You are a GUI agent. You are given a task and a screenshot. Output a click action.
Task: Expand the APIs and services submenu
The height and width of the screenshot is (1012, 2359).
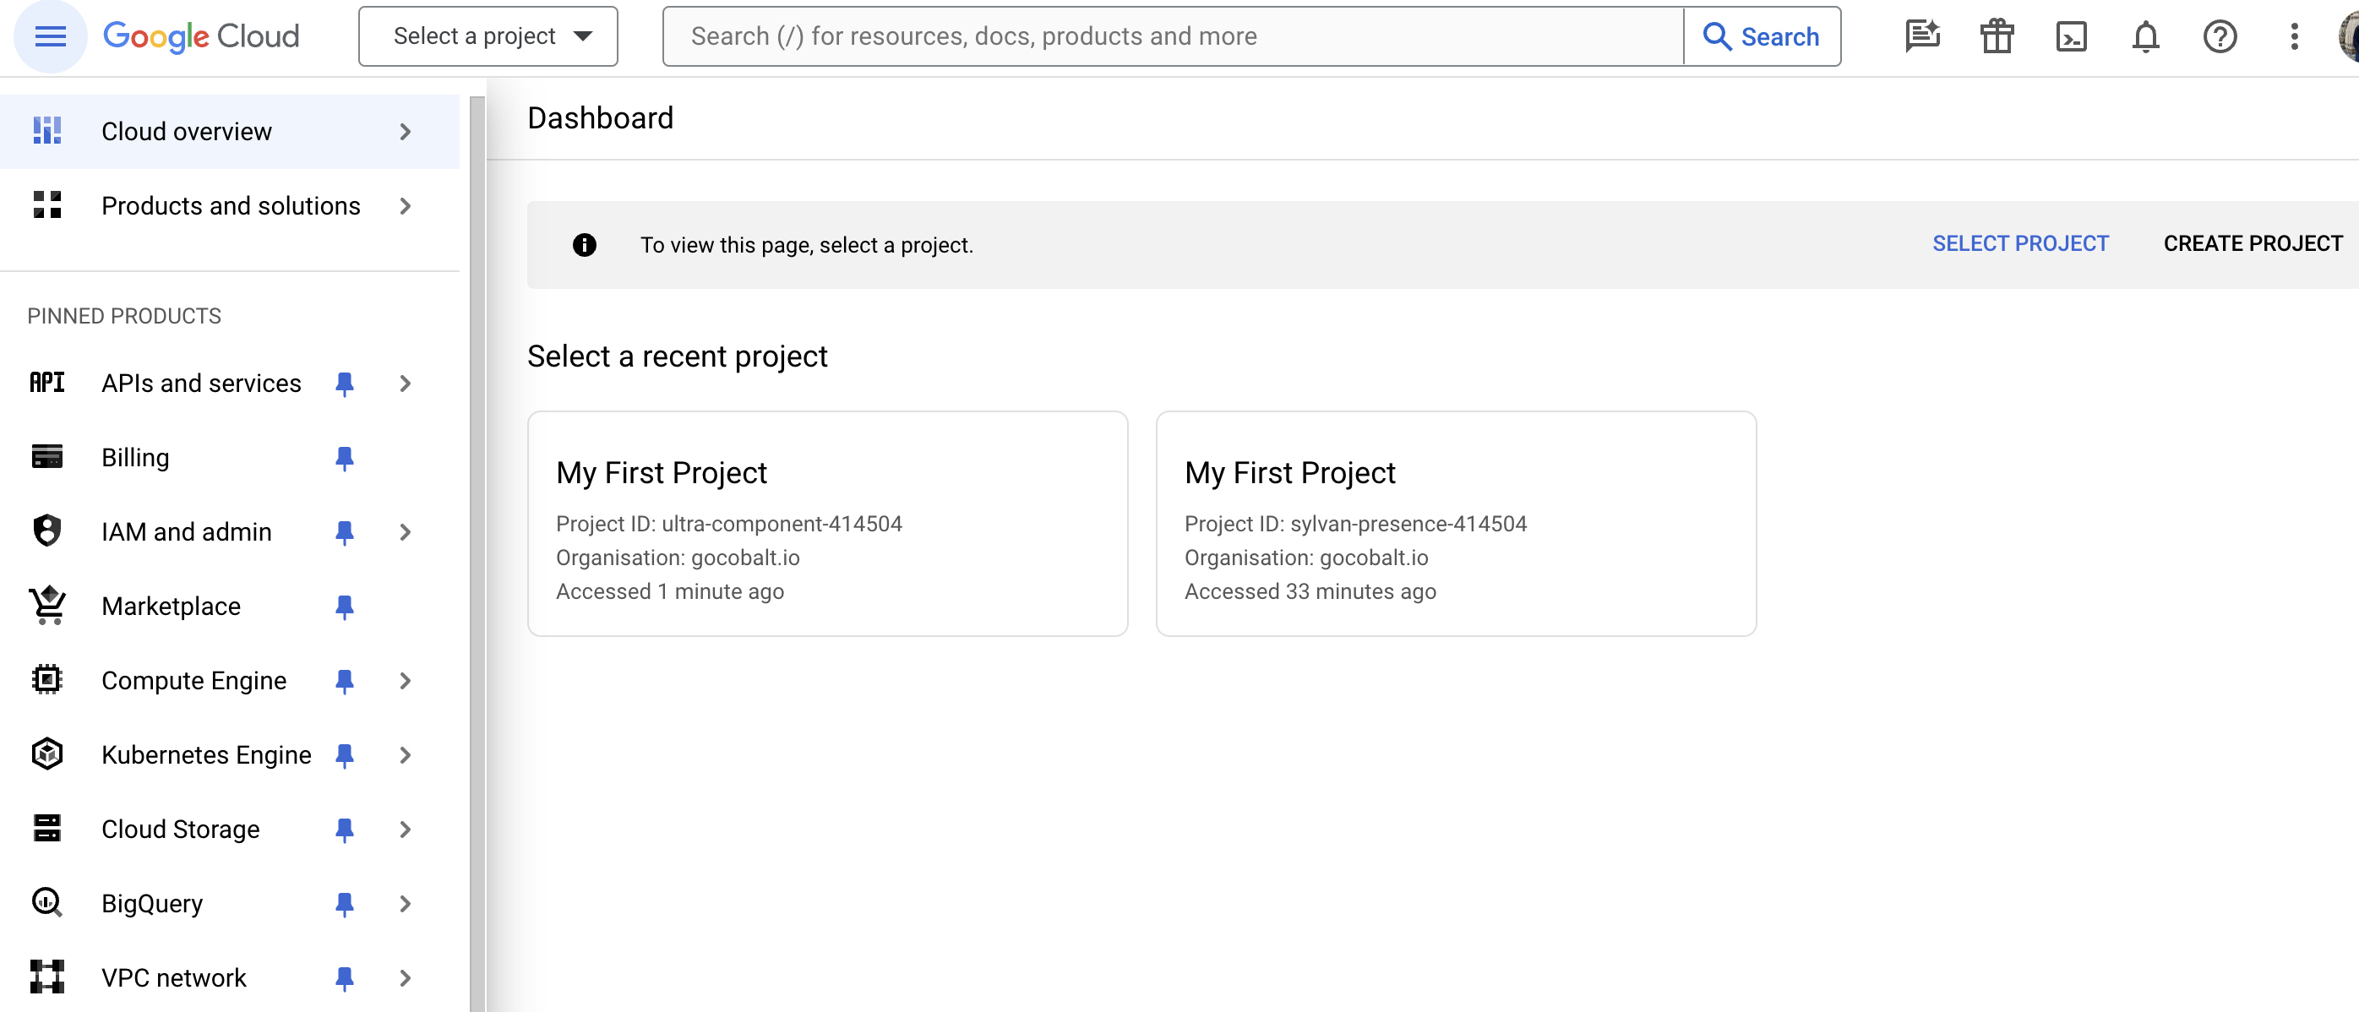pos(406,383)
